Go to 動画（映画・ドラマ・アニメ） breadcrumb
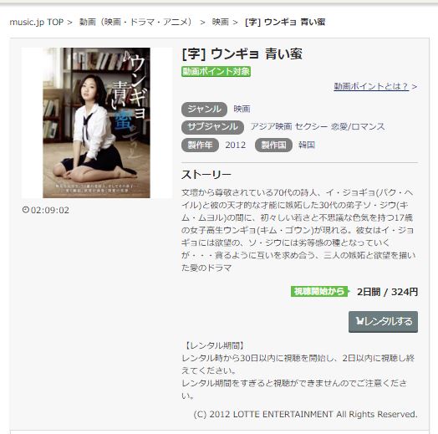 pyautogui.click(x=135, y=22)
